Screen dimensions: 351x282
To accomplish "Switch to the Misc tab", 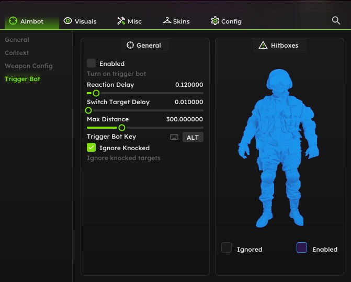I will (129, 21).
